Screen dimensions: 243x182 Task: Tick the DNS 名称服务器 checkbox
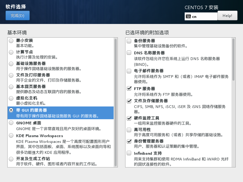pos(129,52)
